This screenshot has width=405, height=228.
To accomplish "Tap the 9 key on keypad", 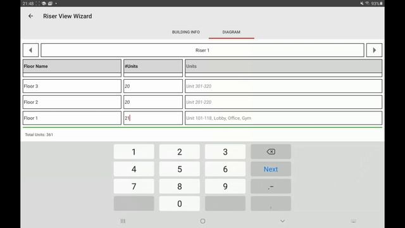I will pyautogui.click(x=225, y=186).
